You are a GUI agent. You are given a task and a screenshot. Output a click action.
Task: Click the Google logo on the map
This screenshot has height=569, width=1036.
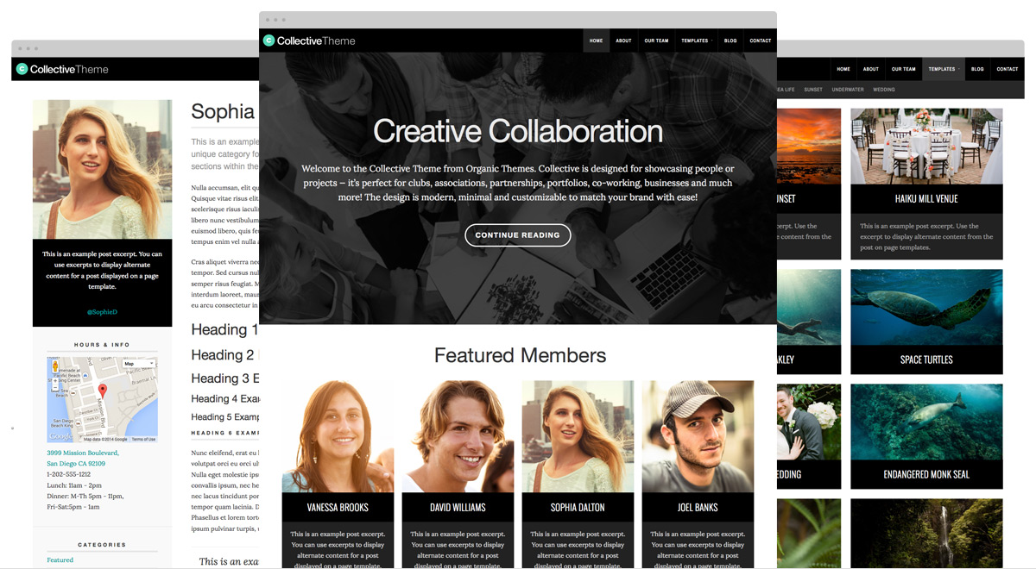60,437
